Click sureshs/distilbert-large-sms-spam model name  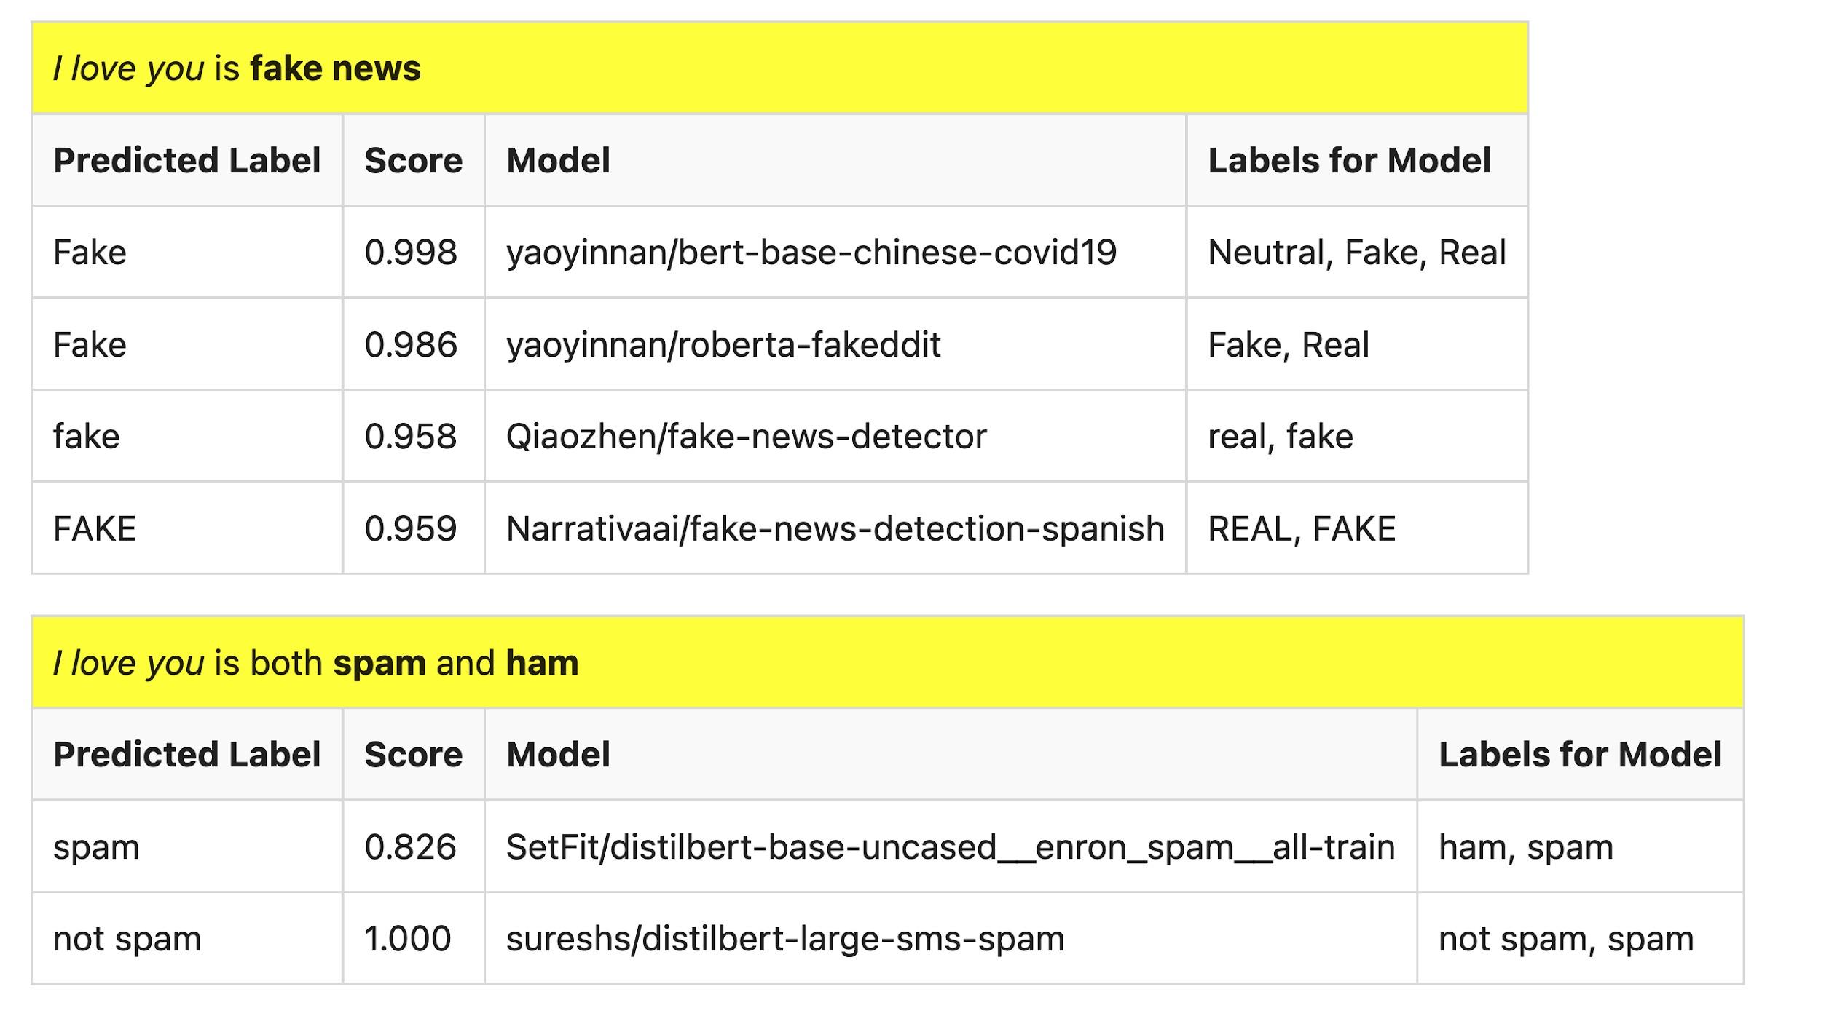[784, 939]
